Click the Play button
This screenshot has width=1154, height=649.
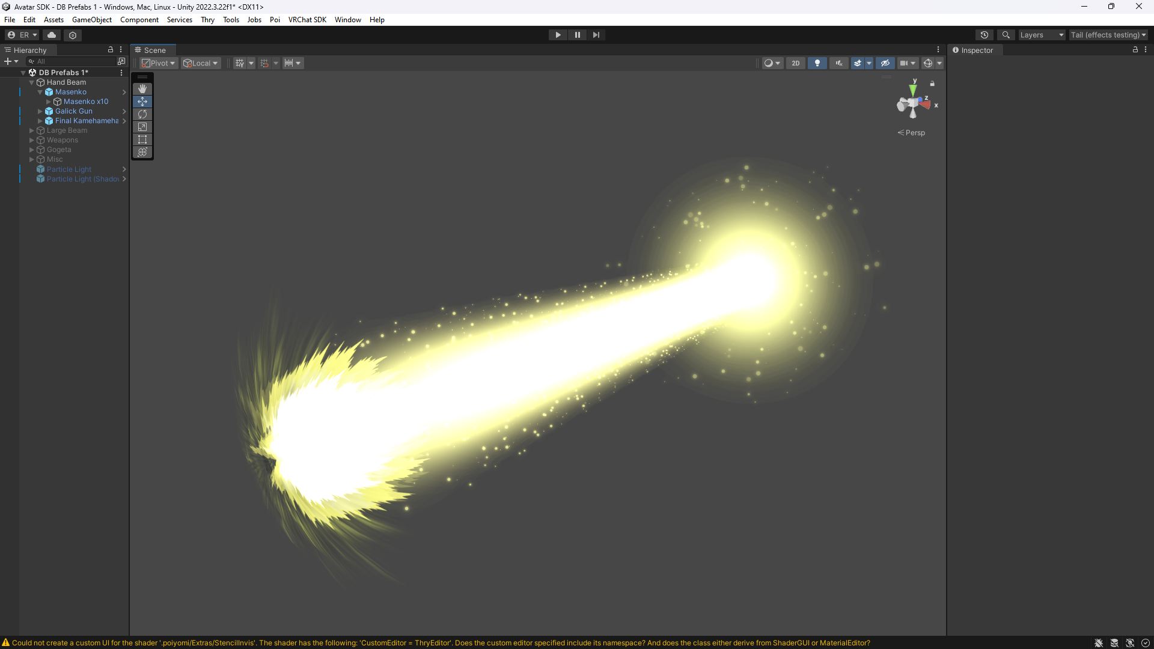(558, 35)
